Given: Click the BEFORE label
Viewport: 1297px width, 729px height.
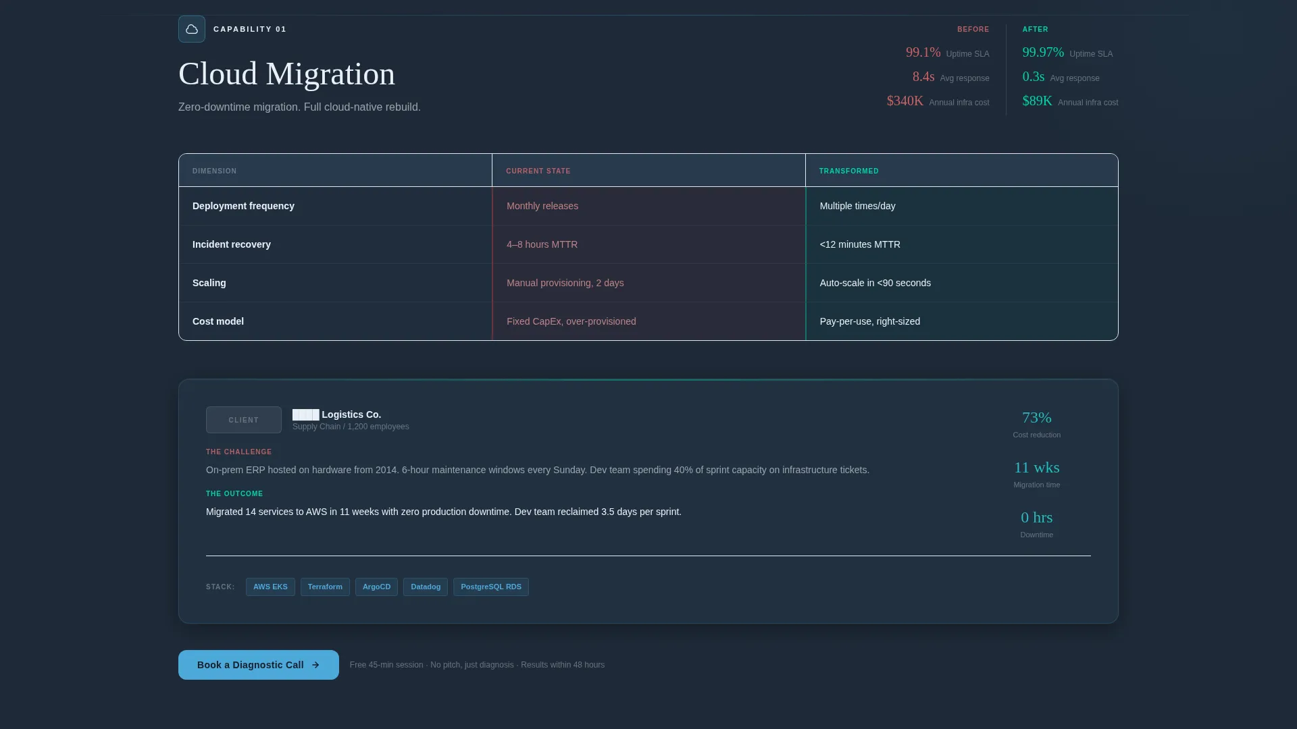Looking at the screenshot, I should [973, 29].
